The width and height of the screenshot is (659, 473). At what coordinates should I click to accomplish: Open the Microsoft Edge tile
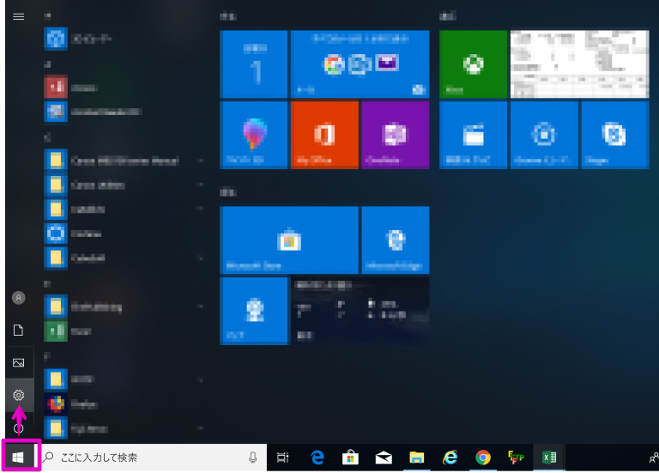pos(396,240)
